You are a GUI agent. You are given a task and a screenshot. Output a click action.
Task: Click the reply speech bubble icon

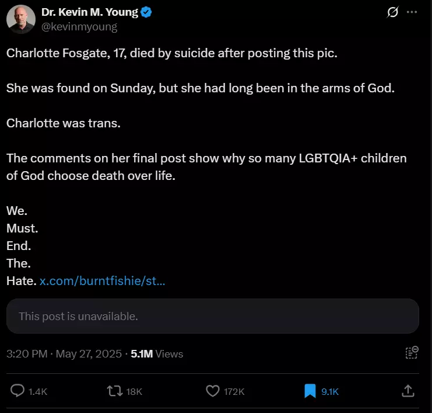pos(18,391)
